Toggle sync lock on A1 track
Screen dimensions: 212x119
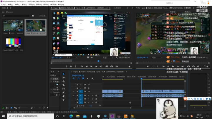[85, 95]
